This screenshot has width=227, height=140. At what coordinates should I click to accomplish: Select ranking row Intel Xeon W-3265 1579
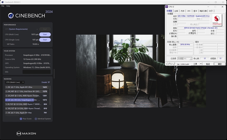(x=26, y=92)
